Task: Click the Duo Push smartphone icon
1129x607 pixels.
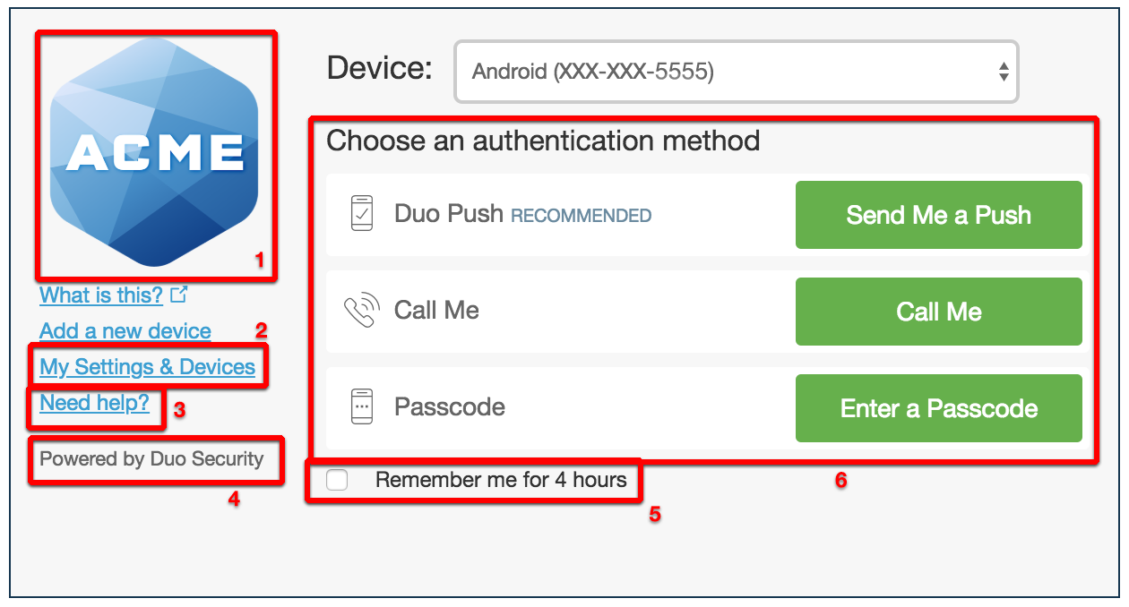Action: point(362,214)
